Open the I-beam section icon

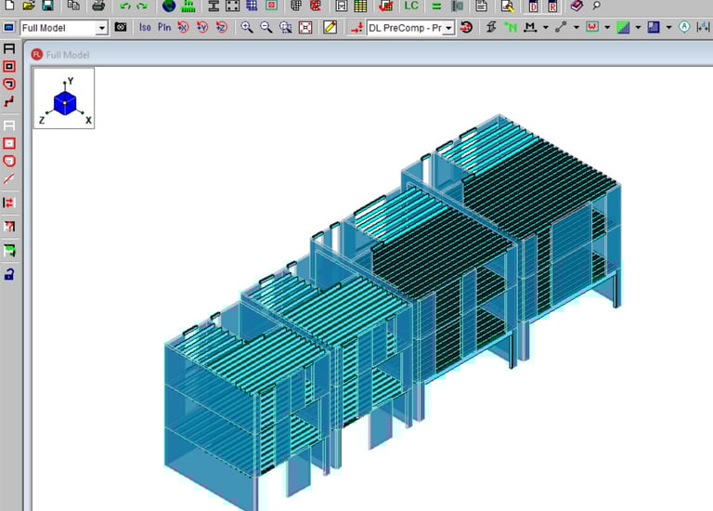(214, 6)
